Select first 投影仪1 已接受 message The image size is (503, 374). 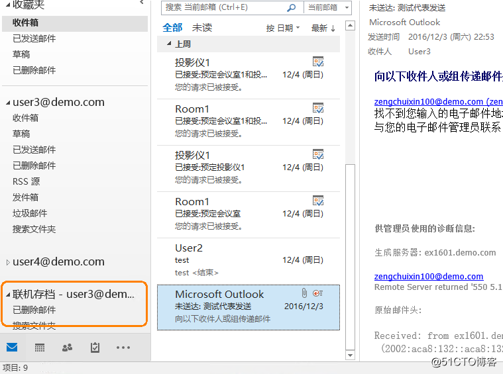(249, 75)
